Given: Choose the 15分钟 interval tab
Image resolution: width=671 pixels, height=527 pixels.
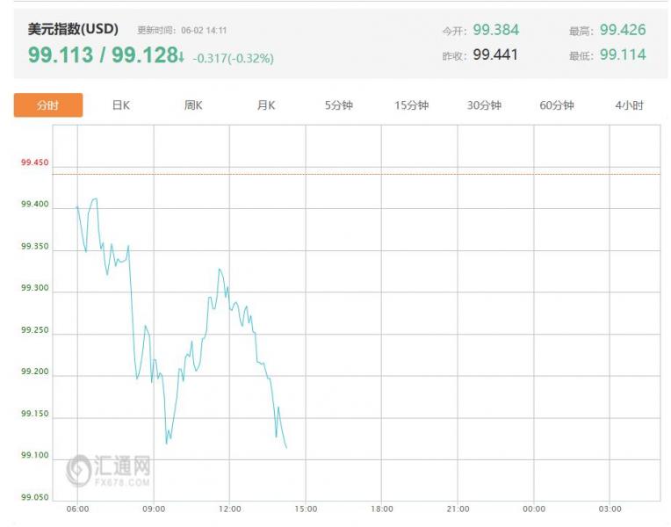Looking at the screenshot, I should pos(411,105).
